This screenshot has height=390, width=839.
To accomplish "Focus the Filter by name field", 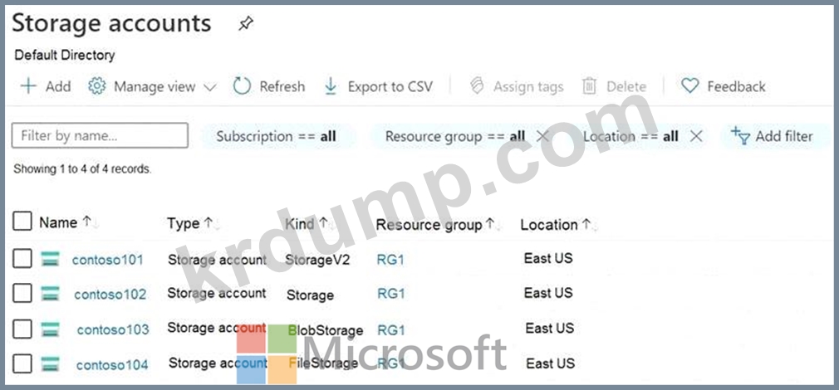I will tap(100, 135).
